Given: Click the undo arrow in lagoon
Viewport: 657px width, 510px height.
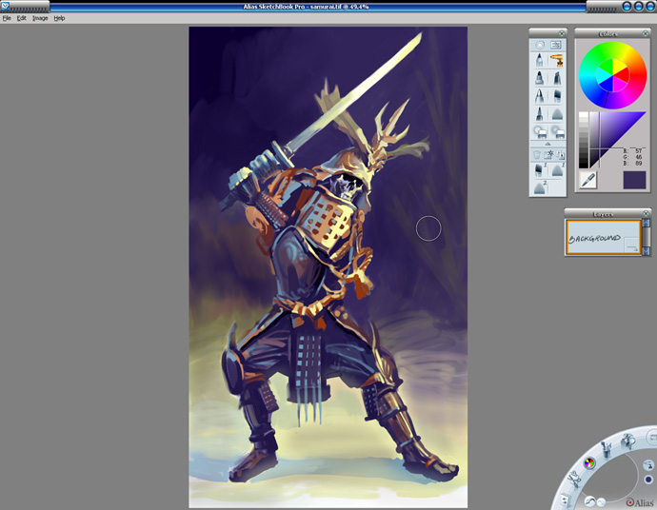Looking at the screenshot, I should click(x=590, y=501).
